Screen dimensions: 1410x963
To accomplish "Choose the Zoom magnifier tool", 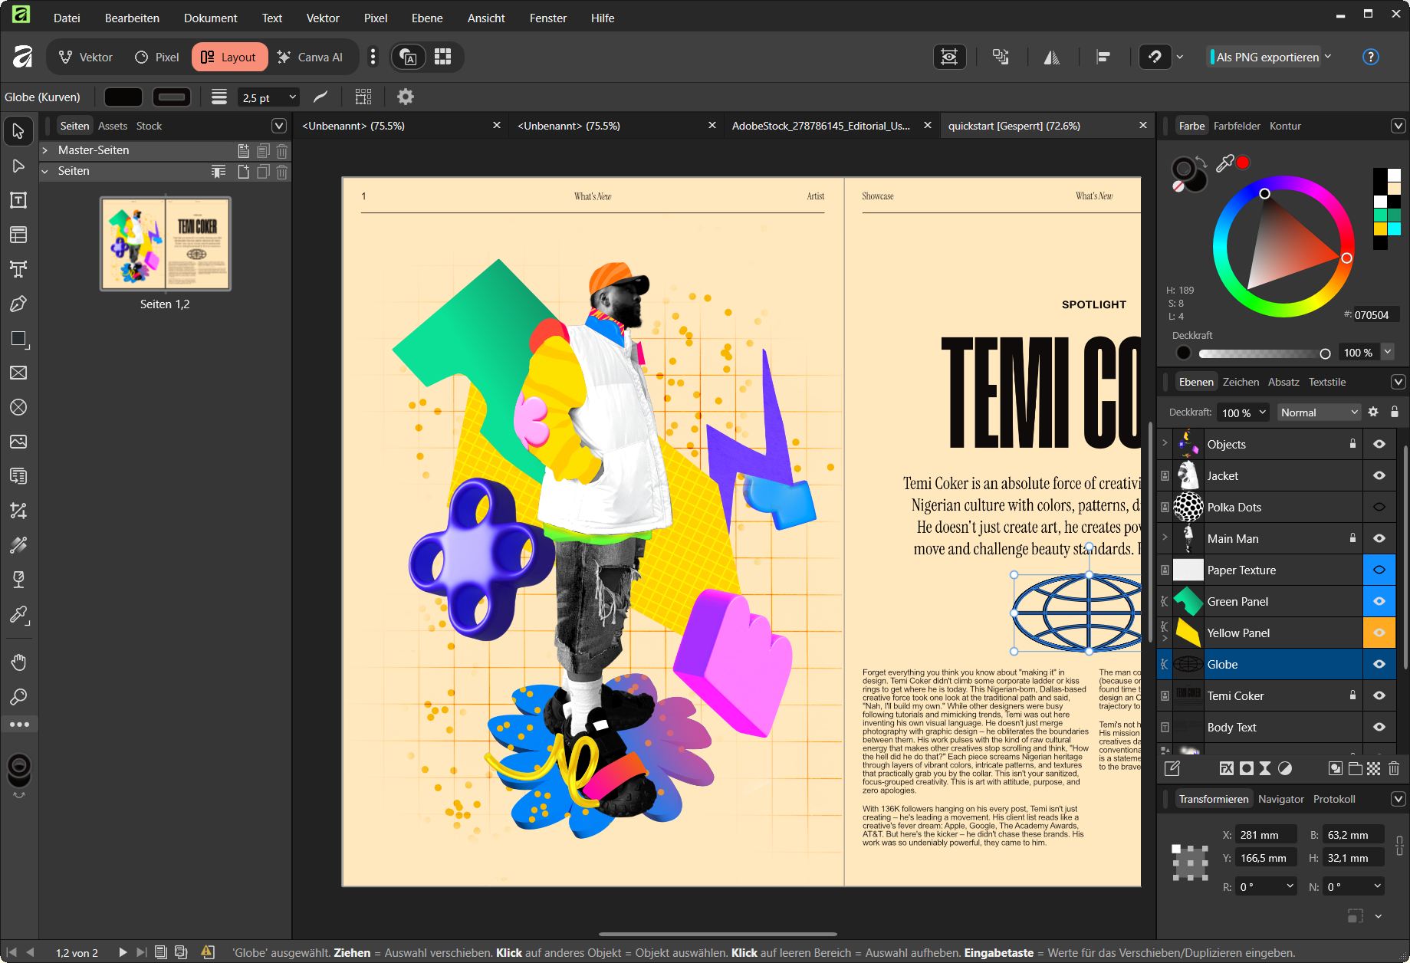I will 18,696.
